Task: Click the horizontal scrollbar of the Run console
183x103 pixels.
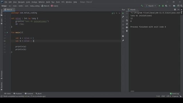Action: click(132, 91)
